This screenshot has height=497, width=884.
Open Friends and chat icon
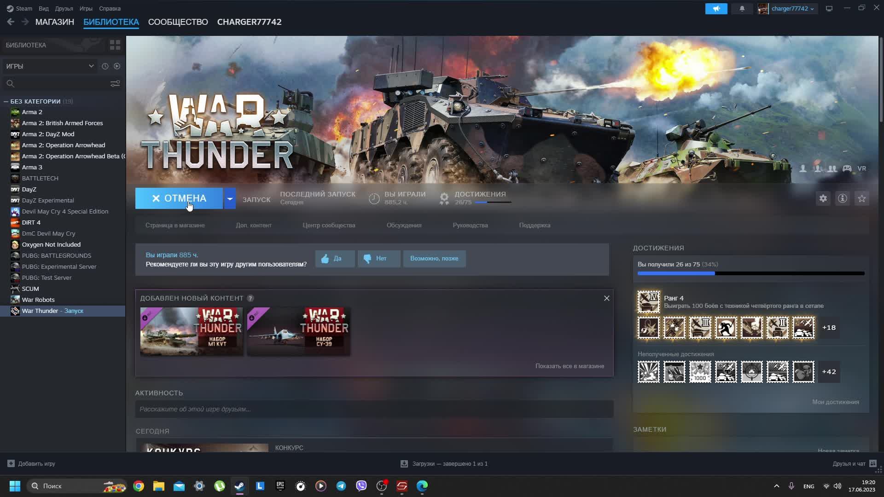pyautogui.click(x=872, y=463)
